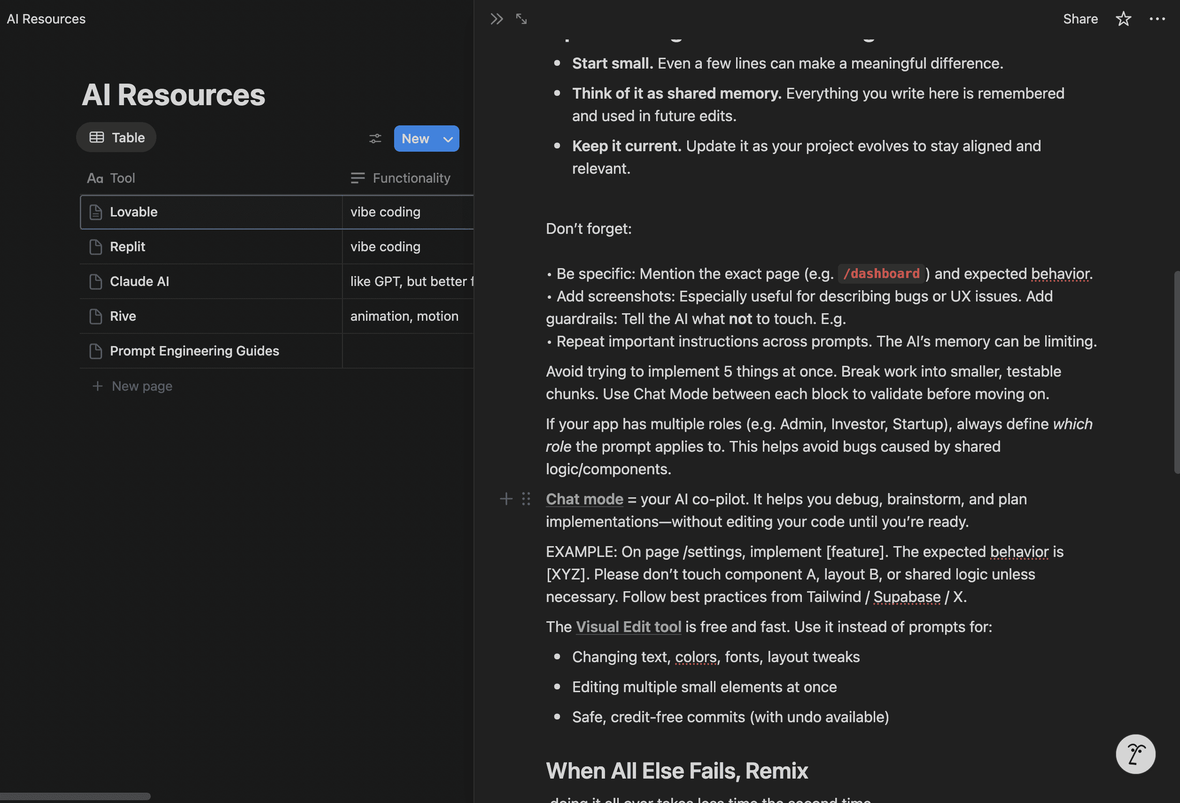The height and width of the screenshot is (803, 1180).
Task: Select the Table view tab
Action: [117, 138]
